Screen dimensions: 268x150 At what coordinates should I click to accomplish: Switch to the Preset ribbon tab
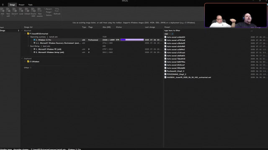point(21,5)
